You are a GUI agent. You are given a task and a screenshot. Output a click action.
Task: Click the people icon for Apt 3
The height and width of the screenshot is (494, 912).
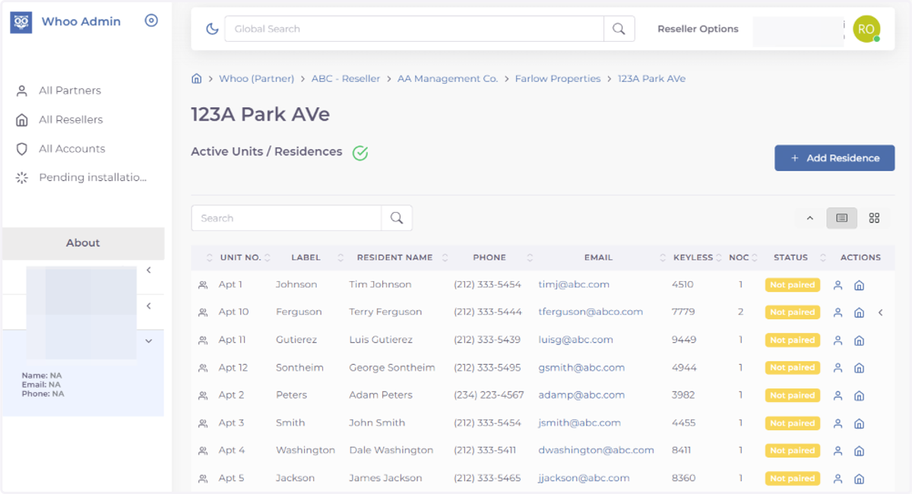[203, 423]
